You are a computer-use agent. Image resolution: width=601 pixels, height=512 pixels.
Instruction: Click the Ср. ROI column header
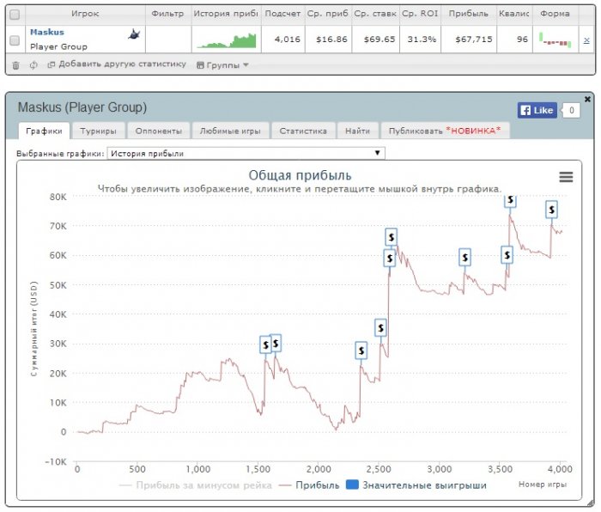click(x=420, y=14)
